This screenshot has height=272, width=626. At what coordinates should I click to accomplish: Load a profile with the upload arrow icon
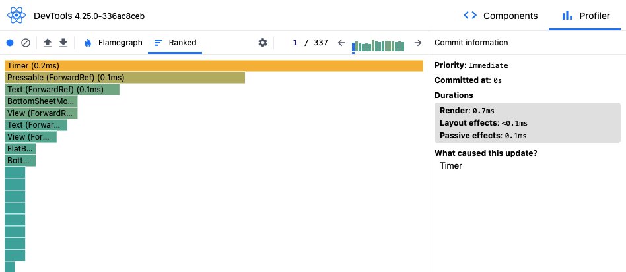(x=48, y=43)
